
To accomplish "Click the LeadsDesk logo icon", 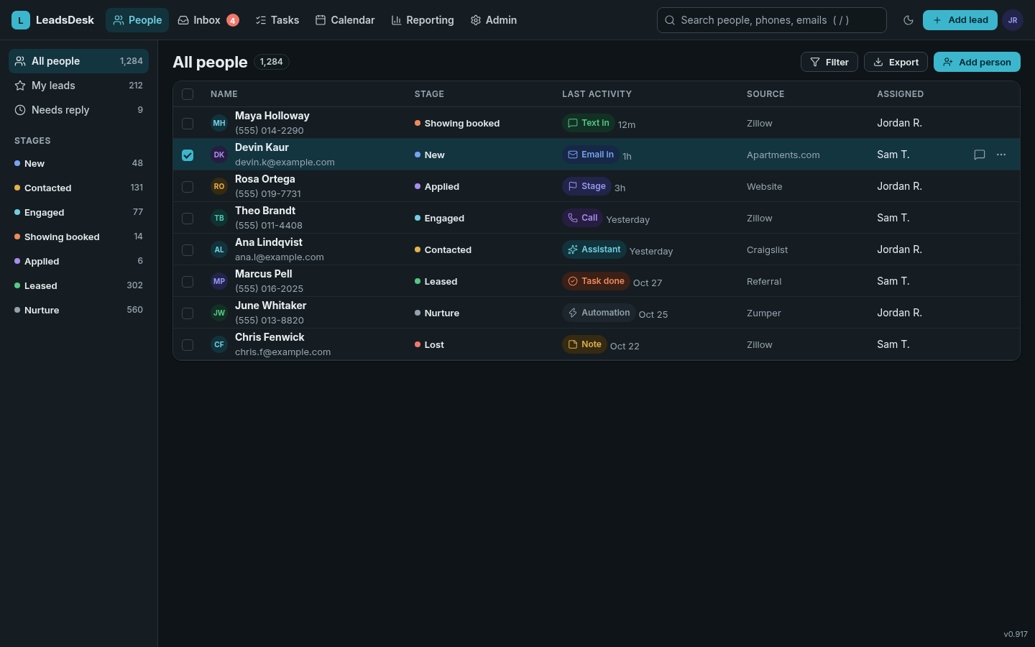I will pyautogui.click(x=21, y=20).
